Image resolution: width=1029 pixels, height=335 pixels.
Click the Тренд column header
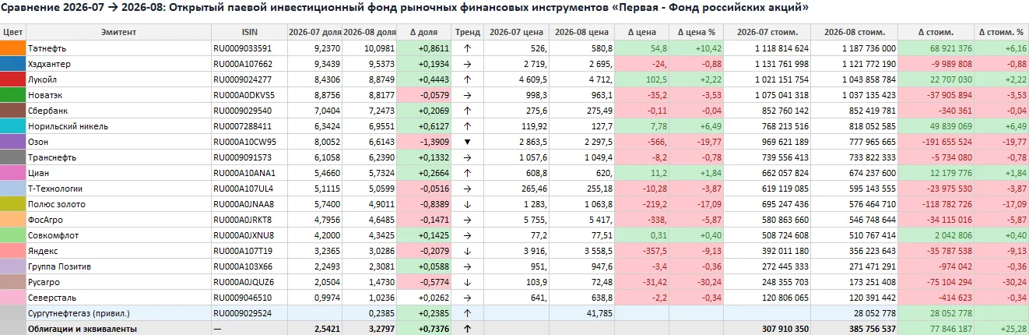pyautogui.click(x=467, y=32)
